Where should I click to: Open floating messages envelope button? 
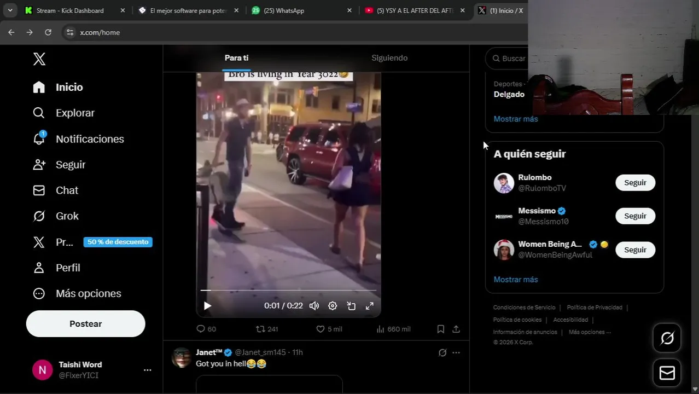pos(667,373)
